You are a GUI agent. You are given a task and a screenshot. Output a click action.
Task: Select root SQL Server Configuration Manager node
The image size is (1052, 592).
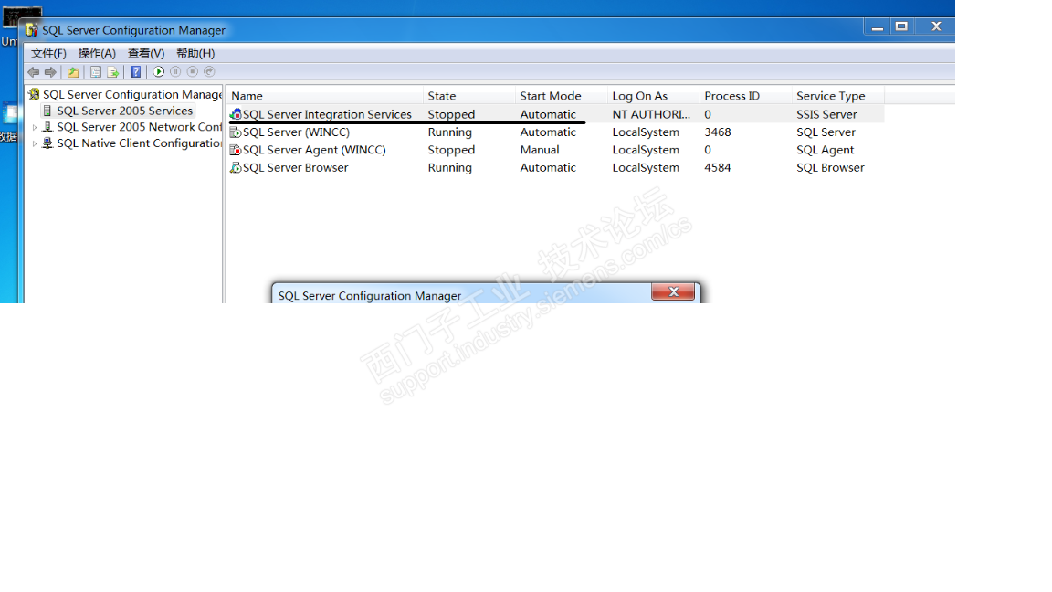tap(132, 95)
